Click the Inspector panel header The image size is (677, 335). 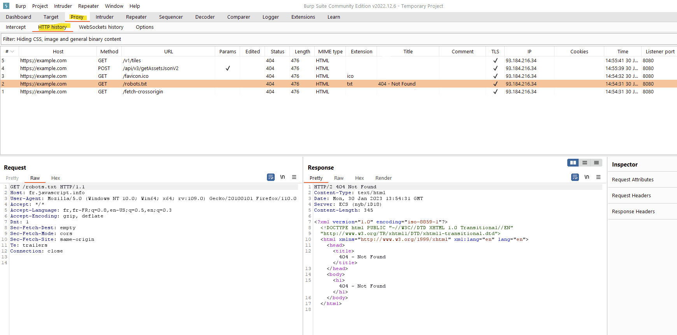(x=624, y=165)
